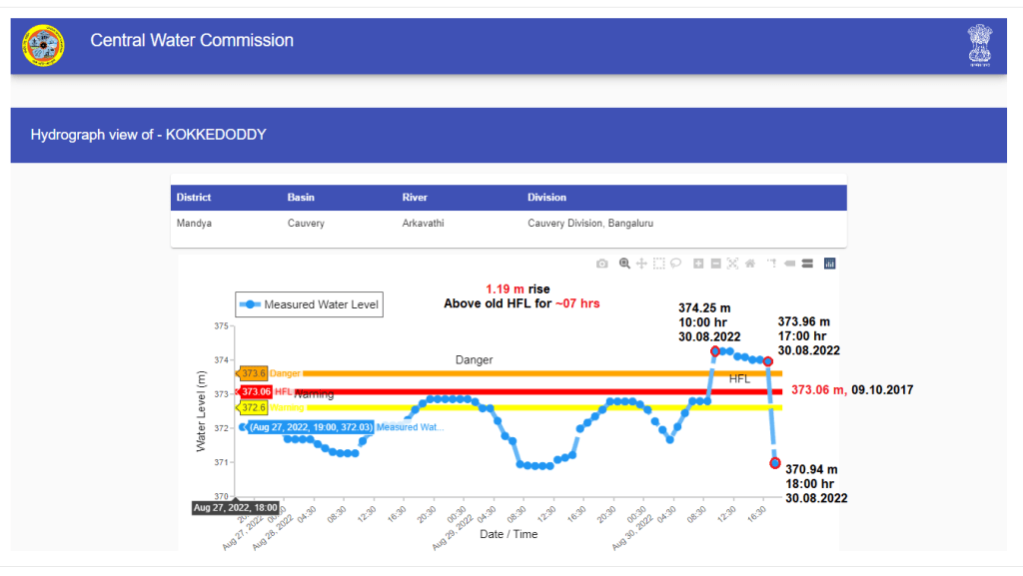1023x576 pixels.
Task: Choose the Box Select tool
Action: pos(659,264)
